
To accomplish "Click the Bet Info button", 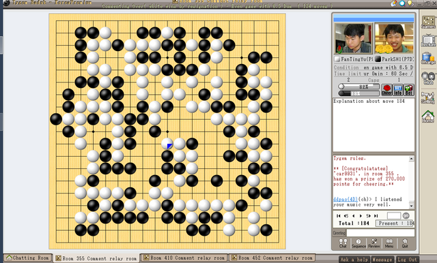I will tap(397, 90).
